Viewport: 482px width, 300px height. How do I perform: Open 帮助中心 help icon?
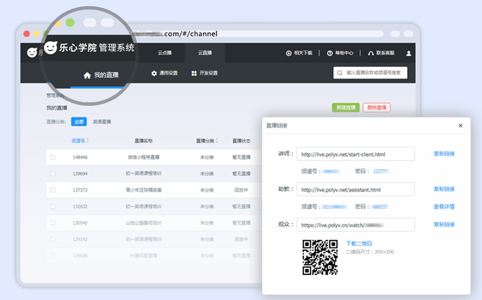click(x=330, y=53)
